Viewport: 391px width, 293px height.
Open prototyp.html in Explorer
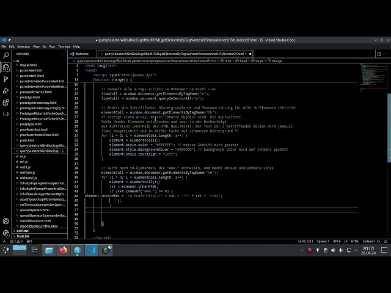(x=30, y=97)
